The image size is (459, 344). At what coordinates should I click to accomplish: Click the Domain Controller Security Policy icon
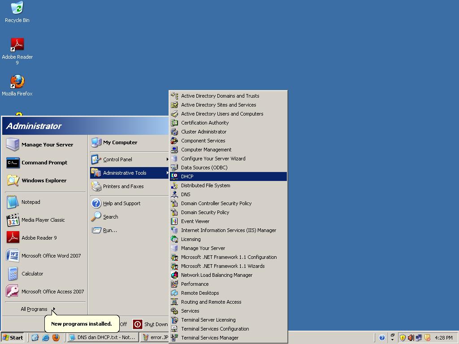point(174,203)
